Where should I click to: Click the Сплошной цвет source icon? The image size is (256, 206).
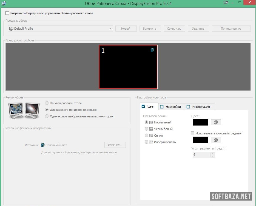click(43, 145)
